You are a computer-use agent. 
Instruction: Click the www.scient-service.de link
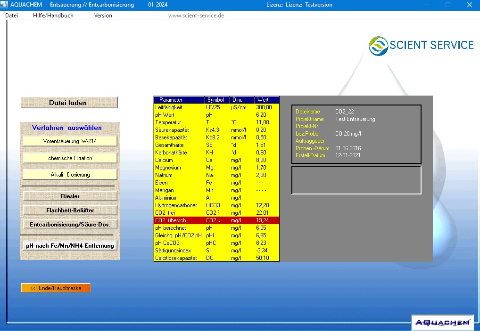click(196, 16)
